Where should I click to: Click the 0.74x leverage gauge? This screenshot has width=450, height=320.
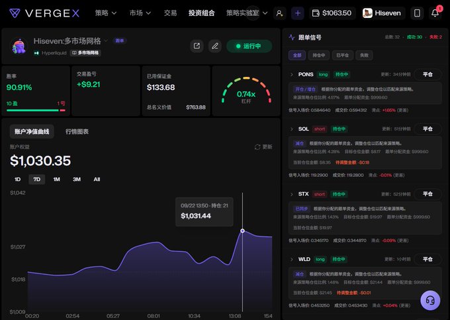tap(246, 90)
